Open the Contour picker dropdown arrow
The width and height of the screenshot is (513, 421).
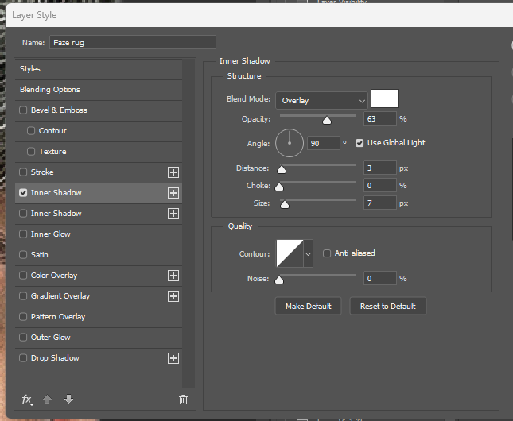tap(308, 253)
